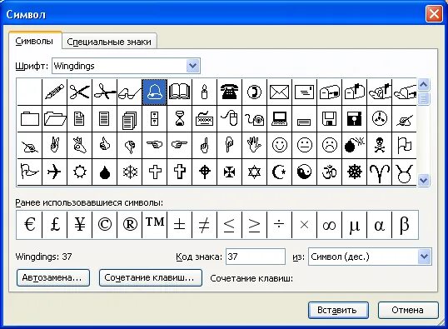Select the recently used plus-minus sign
The height and width of the screenshot is (329, 448).
pos(179,225)
